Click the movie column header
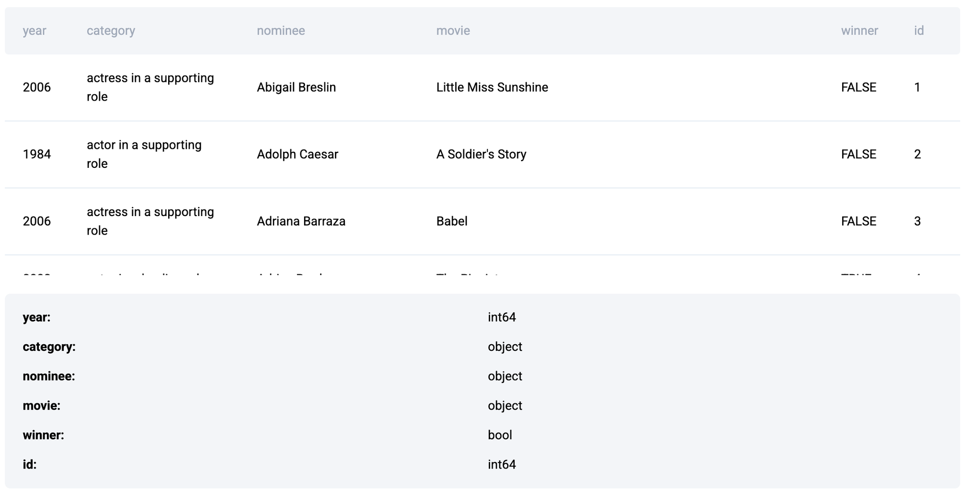 pyautogui.click(x=452, y=31)
